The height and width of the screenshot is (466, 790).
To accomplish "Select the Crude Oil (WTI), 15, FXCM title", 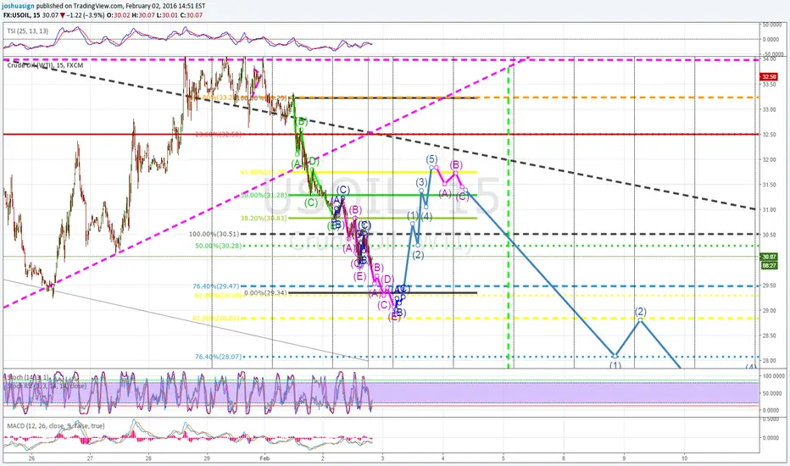I will pos(45,65).
